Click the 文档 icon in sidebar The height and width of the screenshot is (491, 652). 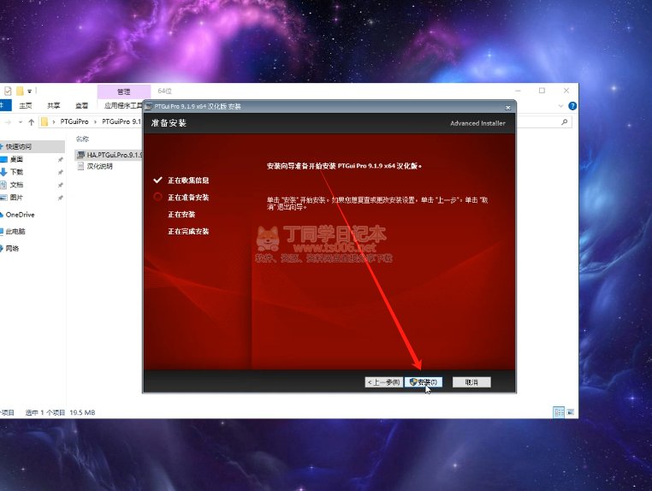coord(3,185)
